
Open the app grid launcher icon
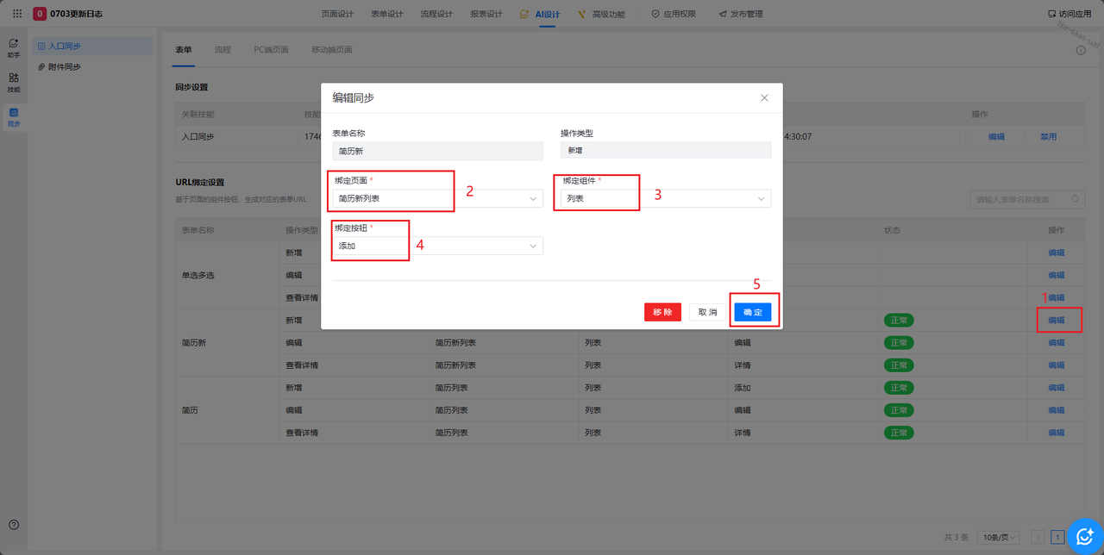17,14
